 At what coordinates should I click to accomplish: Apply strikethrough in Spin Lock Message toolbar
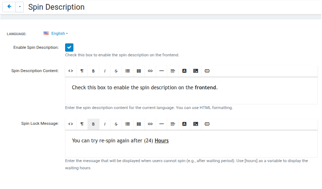pyautogui.click(x=116, y=124)
